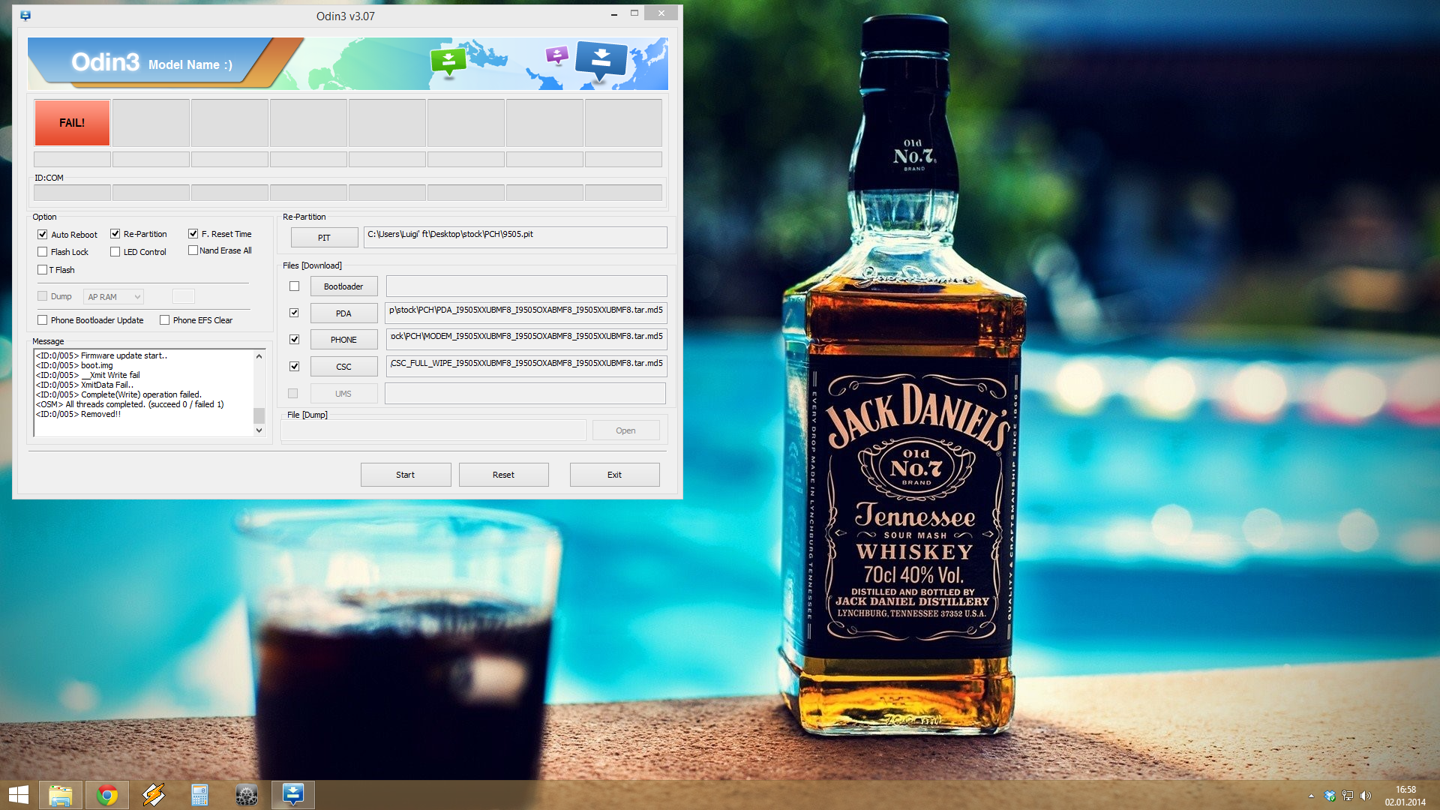Click the purple download marker in banner
Image resolution: width=1440 pixels, height=810 pixels.
556,55
